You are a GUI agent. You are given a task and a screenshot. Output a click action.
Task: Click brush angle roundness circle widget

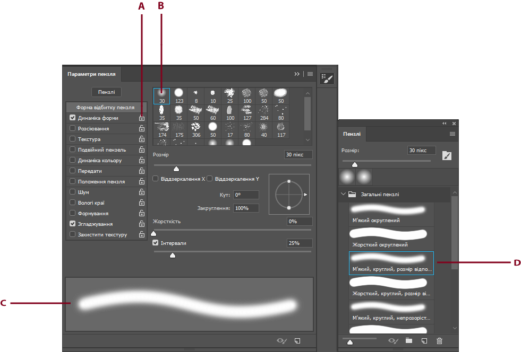tap(289, 195)
